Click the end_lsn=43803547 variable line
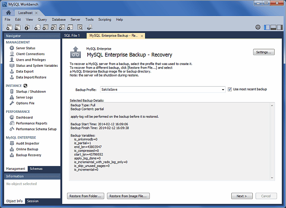This screenshot has height=208, width=286. [x=88, y=147]
